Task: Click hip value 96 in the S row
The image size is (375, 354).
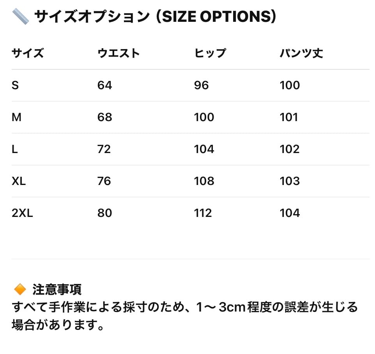Action: point(201,85)
